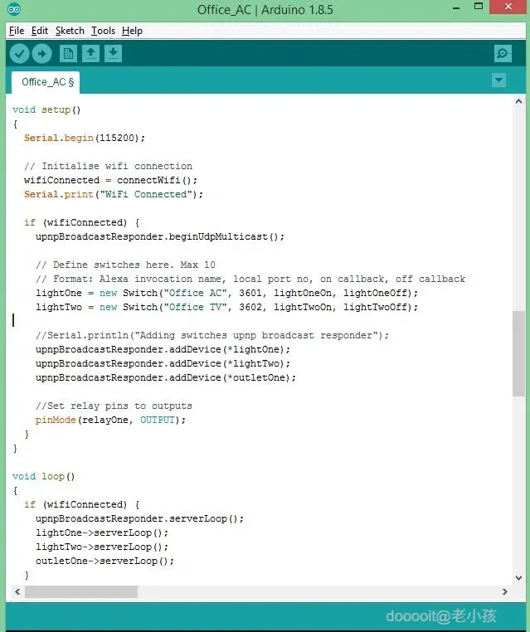Click 'wifiConnected = connectWifi();' line
Viewport: 530px width, 632px height.
110,180
